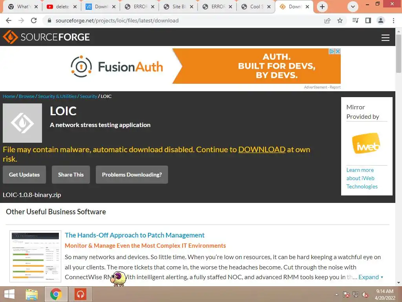Click LOIC-1.0.8-binary.zip filename text
This screenshot has width=402, height=302.
pos(32,195)
